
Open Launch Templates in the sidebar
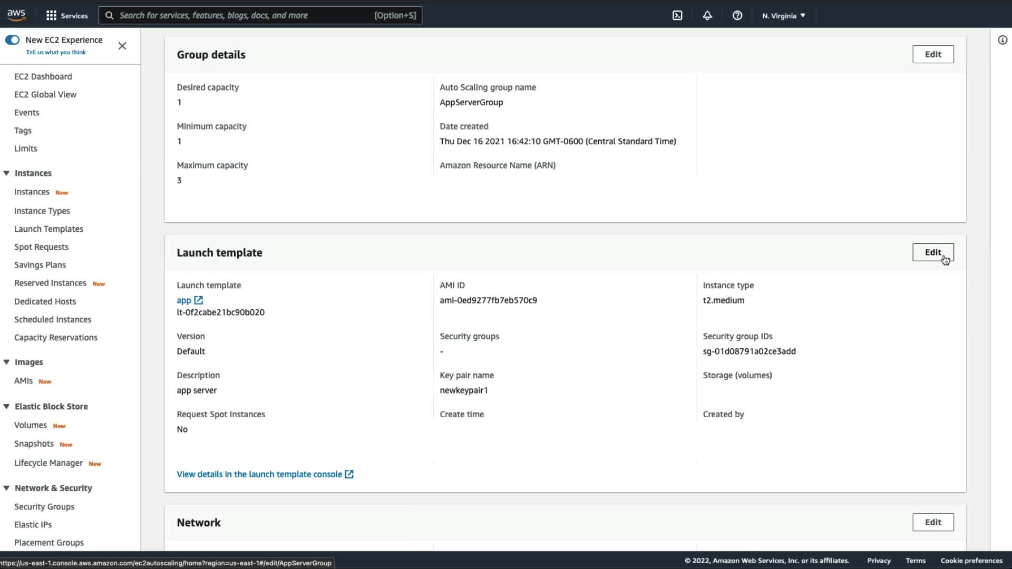point(48,229)
